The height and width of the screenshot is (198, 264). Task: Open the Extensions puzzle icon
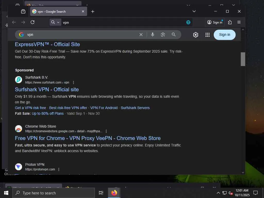coord(230,22)
